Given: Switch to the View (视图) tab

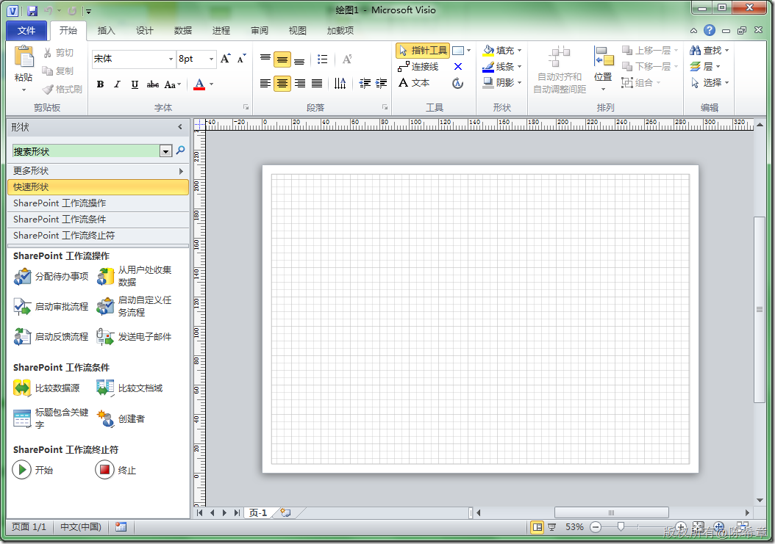Looking at the screenshot, I should 298,31.
